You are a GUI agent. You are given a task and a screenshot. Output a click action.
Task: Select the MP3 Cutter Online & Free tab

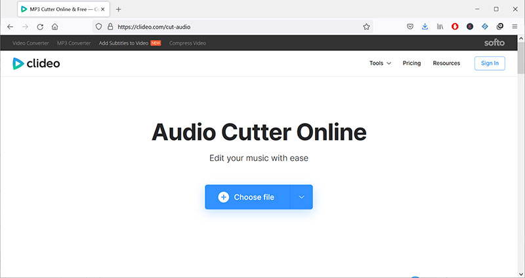(64, 9)
